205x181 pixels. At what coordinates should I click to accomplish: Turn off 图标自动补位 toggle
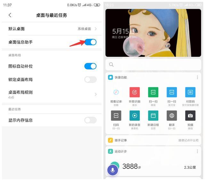90,66
